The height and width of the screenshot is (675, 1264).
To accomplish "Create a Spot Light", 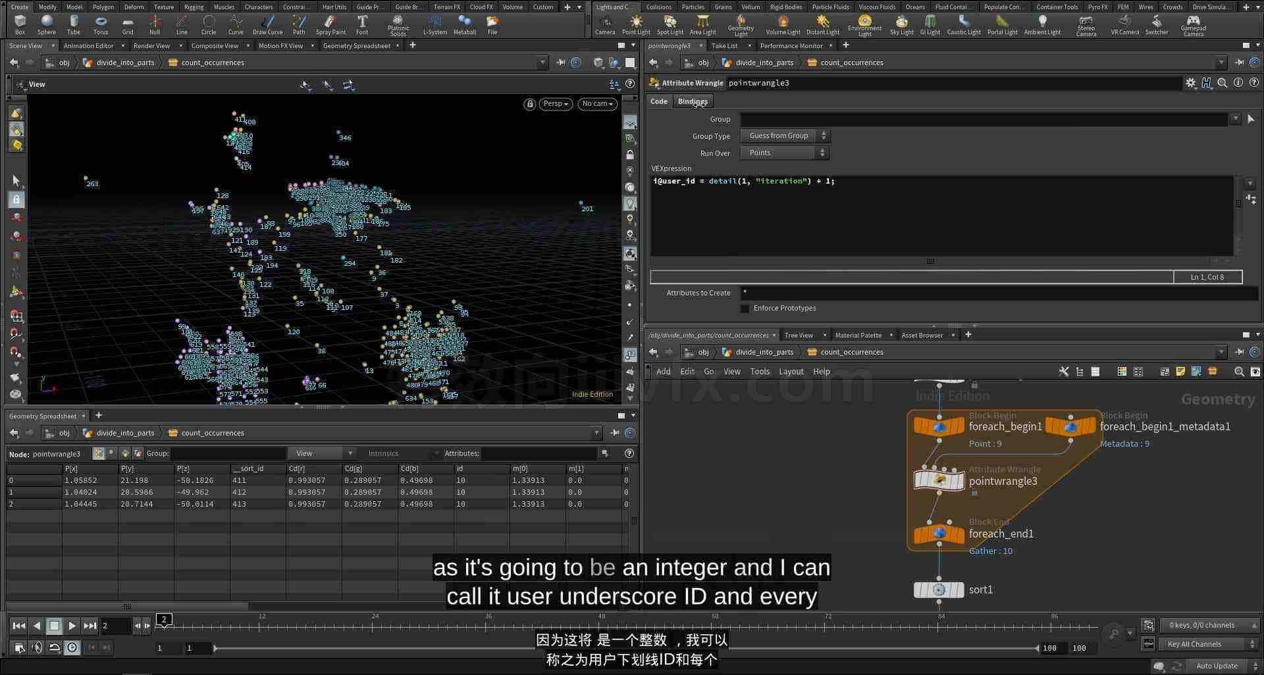I will point(670,24).
